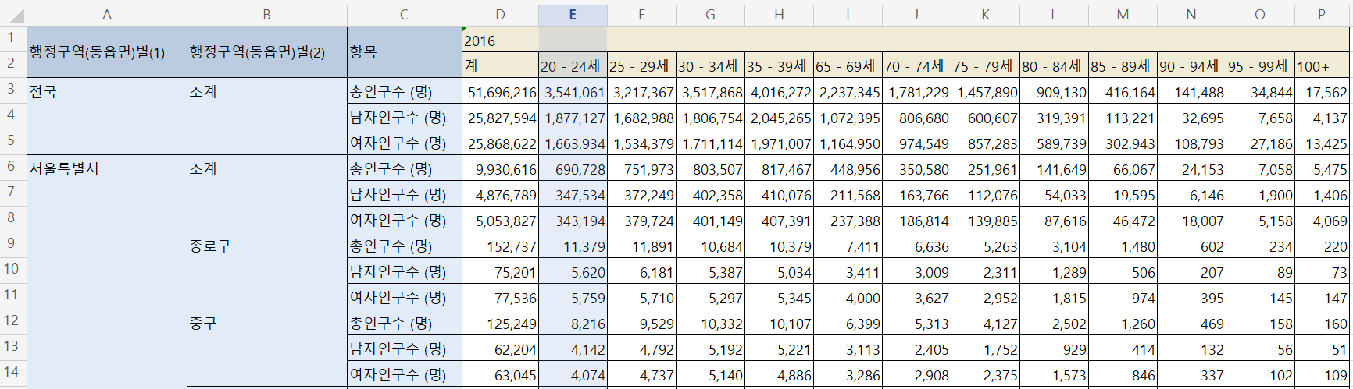Click the 65 - 69세 header cell
Screen dimensions: 1353x389
[848, 65]
